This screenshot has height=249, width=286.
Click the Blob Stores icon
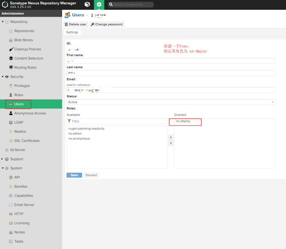click(11, 40)
